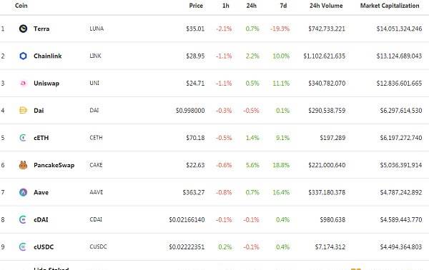Click the Aave purple ghost icon

24,192
